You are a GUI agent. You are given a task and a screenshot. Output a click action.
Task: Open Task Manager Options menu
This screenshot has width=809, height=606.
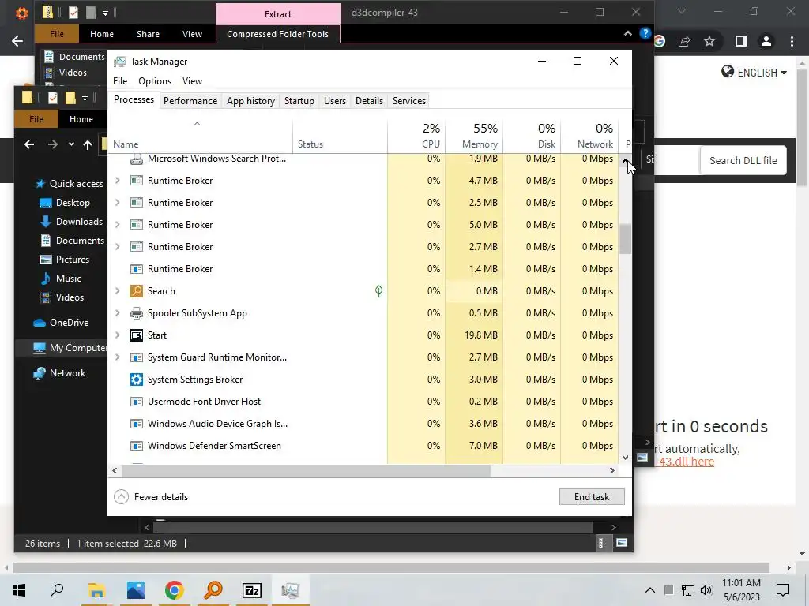(x=155, y=81)
